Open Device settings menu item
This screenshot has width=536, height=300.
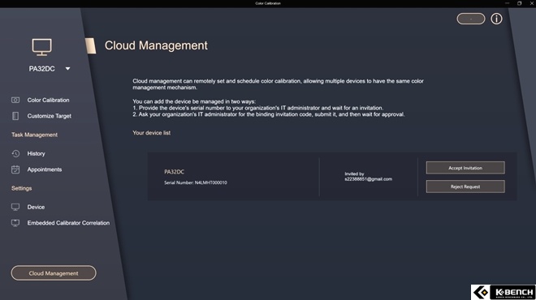pos(36,207)
